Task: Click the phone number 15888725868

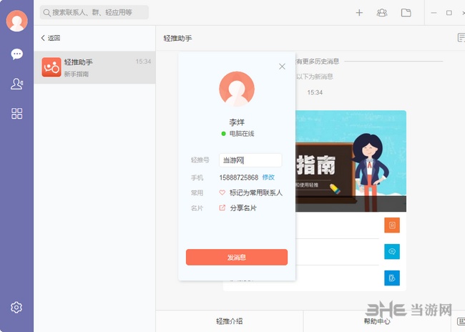Action: coord(239,177)
